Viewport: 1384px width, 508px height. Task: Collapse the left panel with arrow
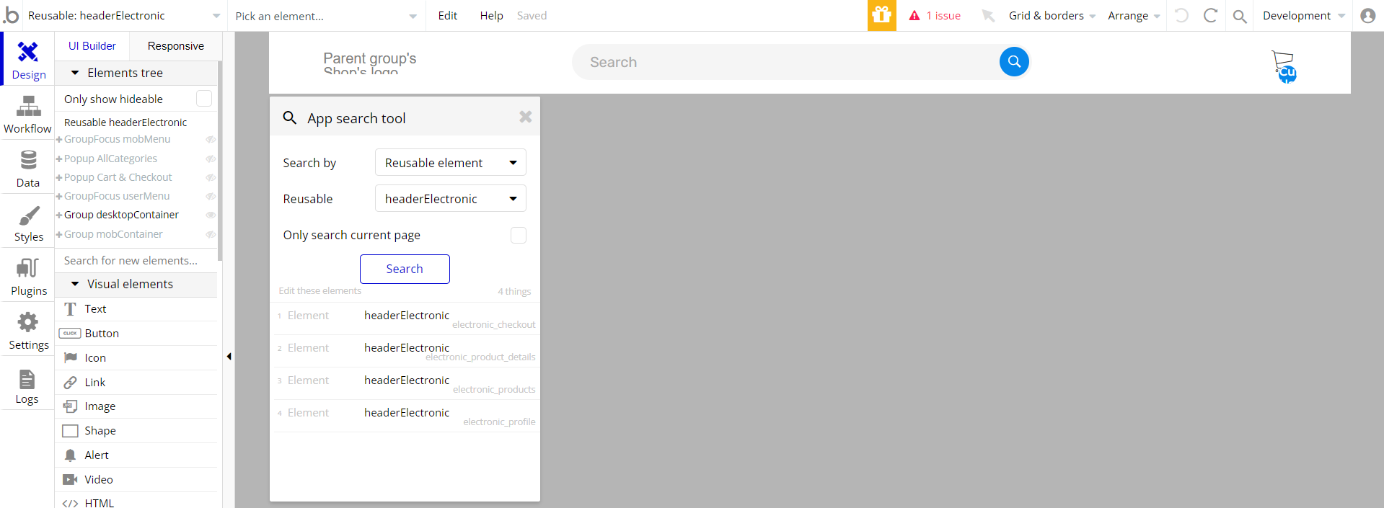click(229, 356)
